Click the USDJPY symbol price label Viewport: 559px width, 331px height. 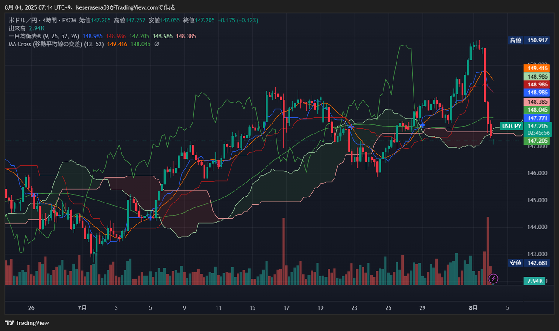click(511, 126)
